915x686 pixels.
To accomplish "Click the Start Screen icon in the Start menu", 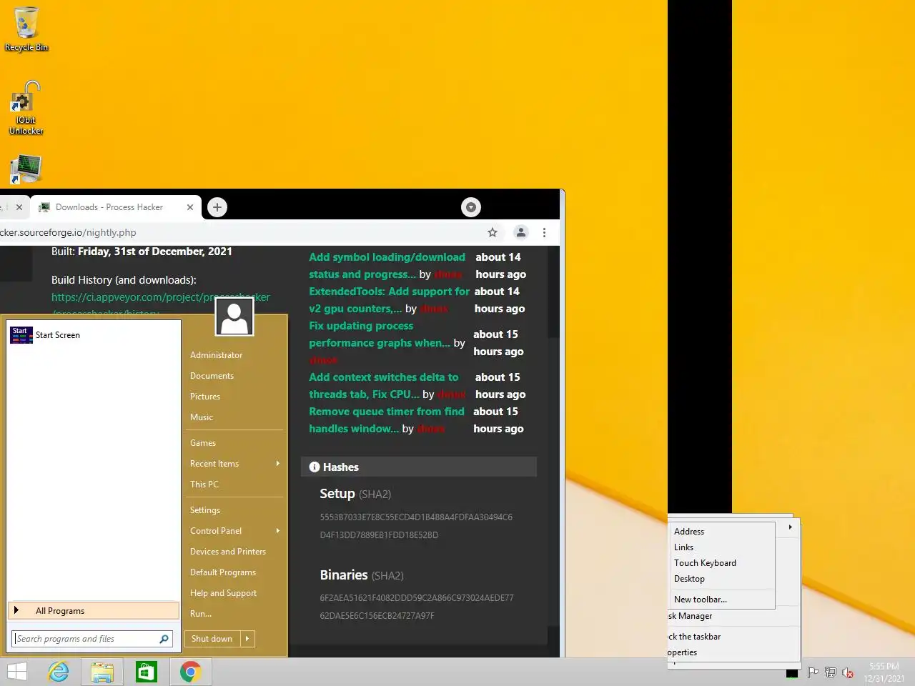I will pyautogui.click(x=21, y=335).
